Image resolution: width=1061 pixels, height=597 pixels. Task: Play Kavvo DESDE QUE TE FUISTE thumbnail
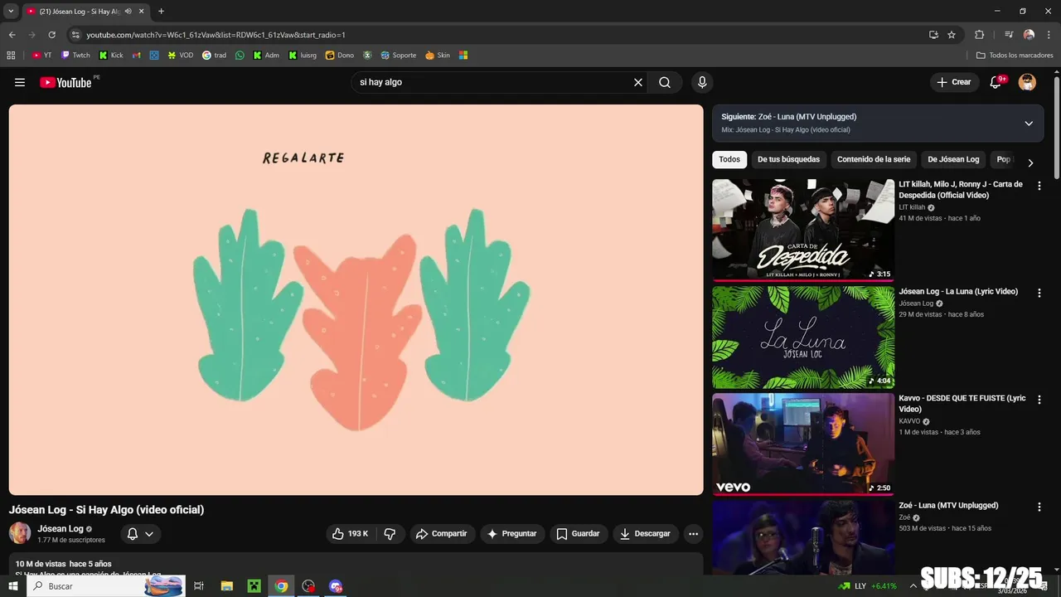(x=803, y=444)
